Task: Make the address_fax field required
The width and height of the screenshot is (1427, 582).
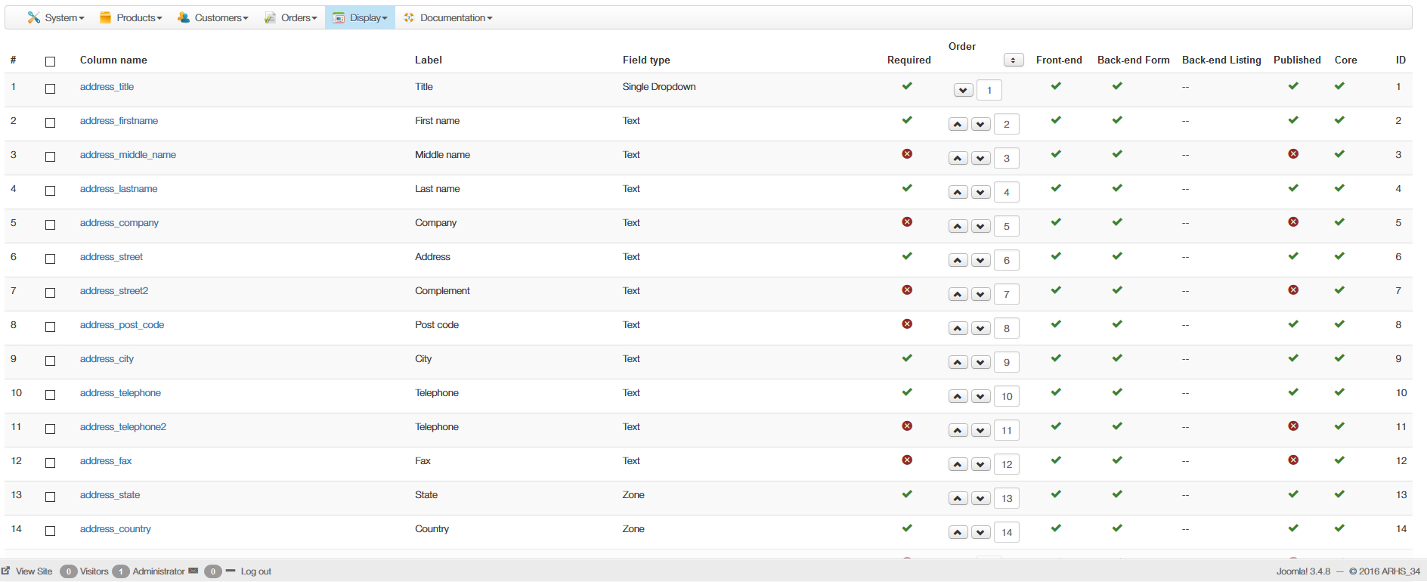Action: pyautogui.click(x=907, y=460)
